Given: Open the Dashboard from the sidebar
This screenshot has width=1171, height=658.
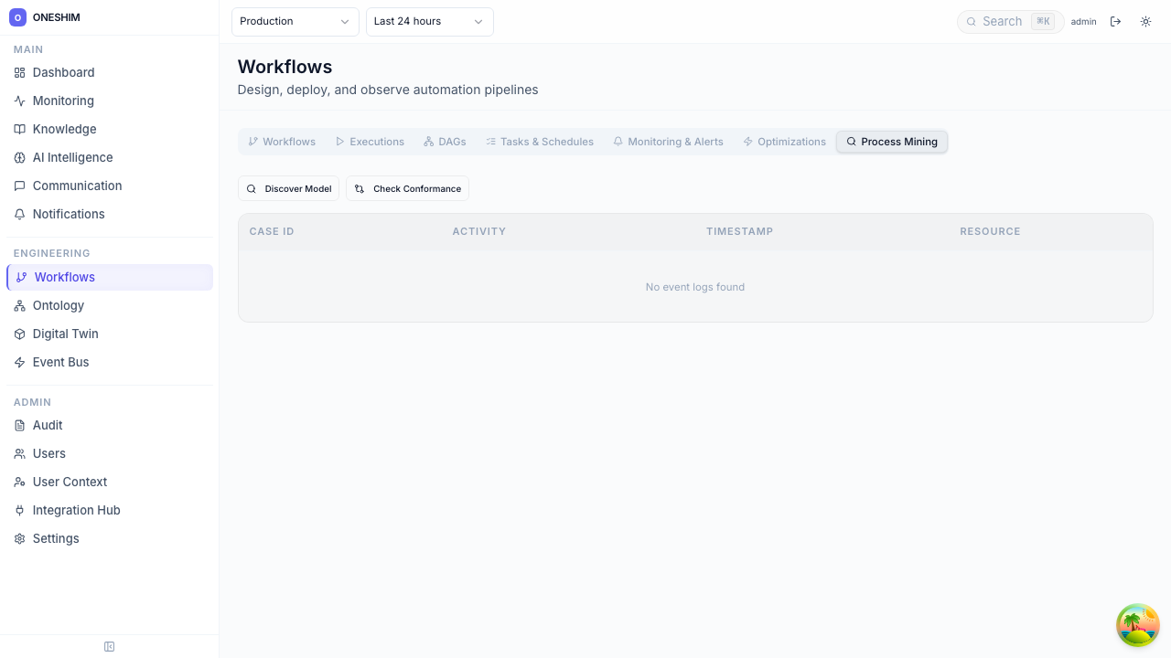Looking at the screenshot, I should [x=63, y=72].
